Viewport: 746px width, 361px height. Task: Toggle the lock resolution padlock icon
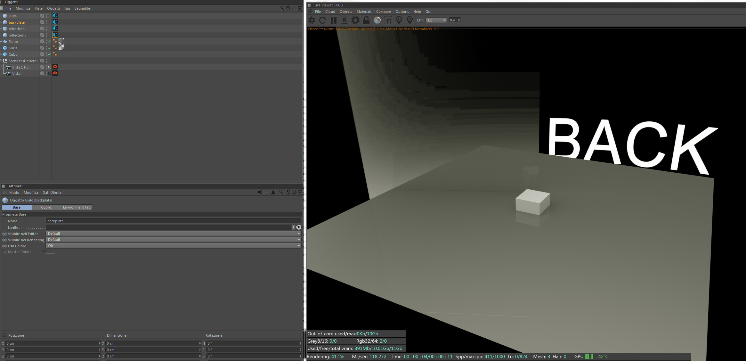[366, 20]
